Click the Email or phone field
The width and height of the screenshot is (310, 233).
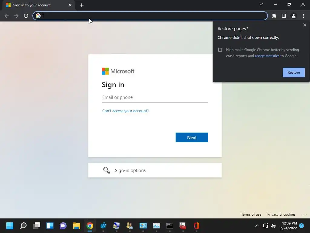click(155, 97)
